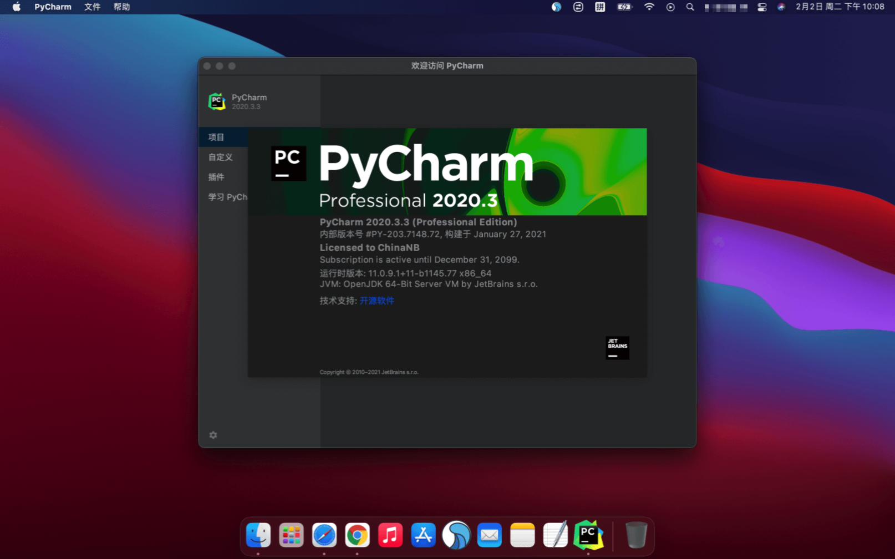The image size is (895, 559).
Task: Open the 文件 menu
Action: click(92, 7)
